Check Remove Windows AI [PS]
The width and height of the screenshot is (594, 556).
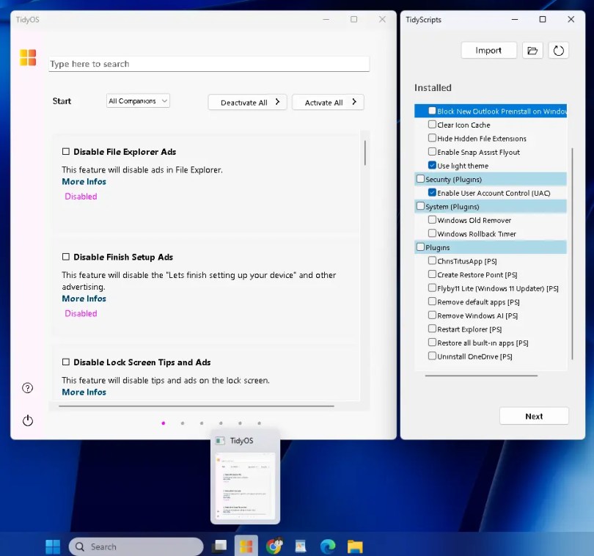click(432, 315)
